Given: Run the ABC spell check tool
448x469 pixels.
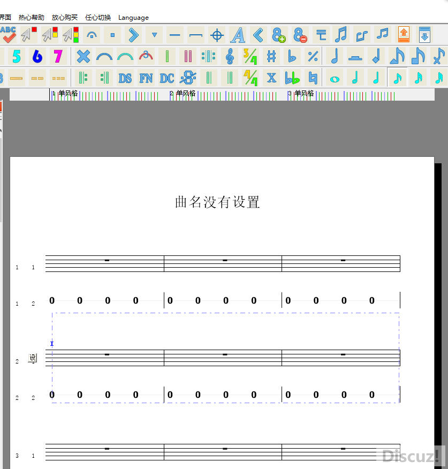Looking at the screenshot, I should (x=8, y=34).
